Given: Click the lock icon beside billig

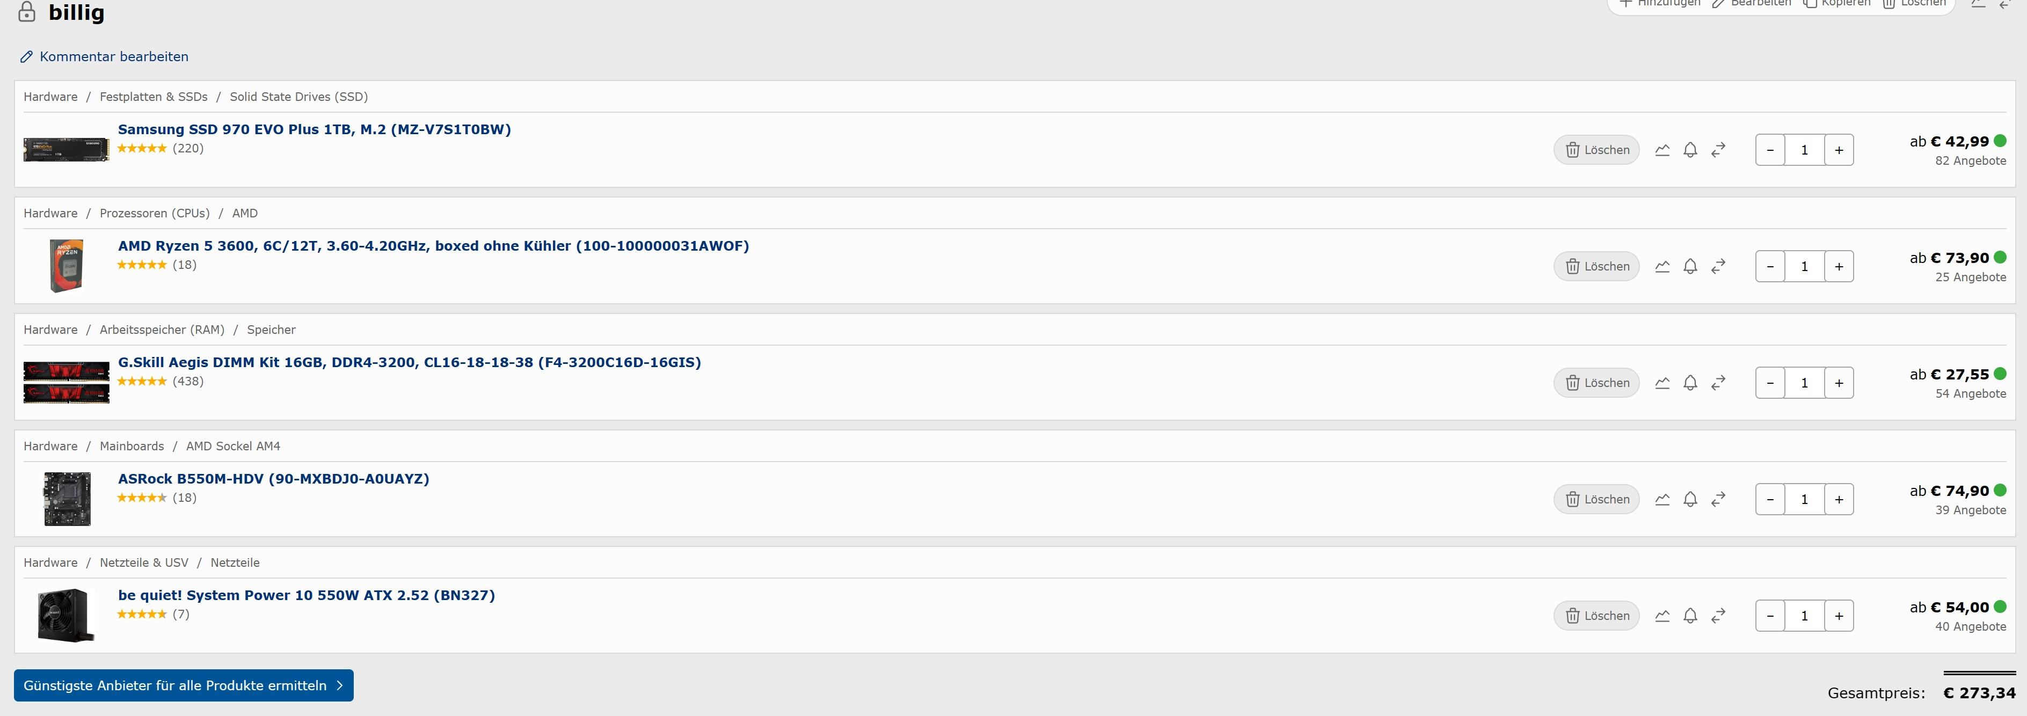Looking at the screenshot, I should 27,12.
